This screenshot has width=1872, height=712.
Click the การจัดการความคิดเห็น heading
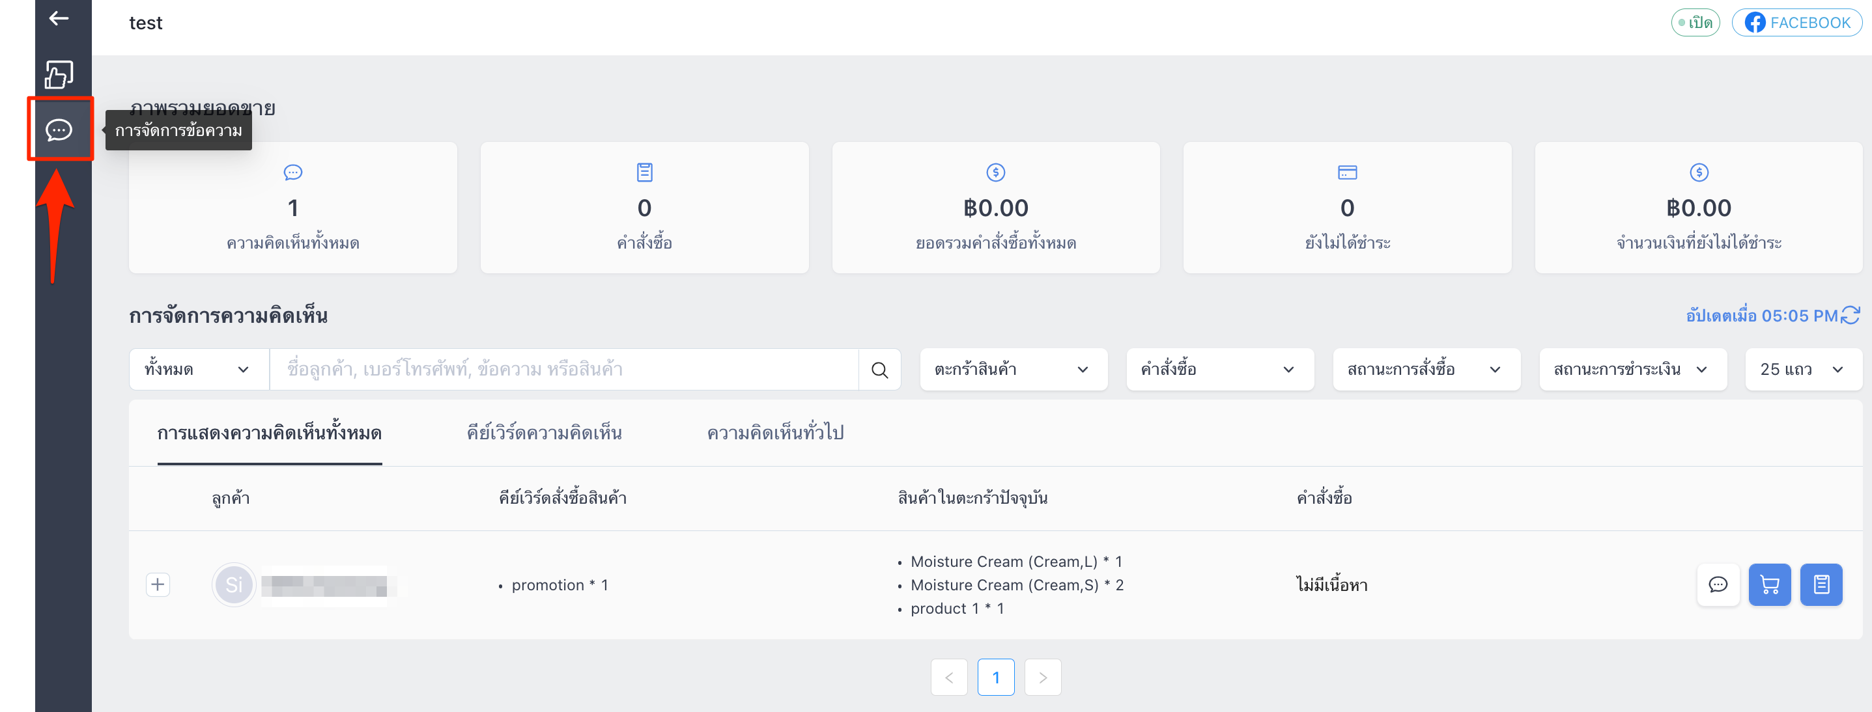[228, 316]
